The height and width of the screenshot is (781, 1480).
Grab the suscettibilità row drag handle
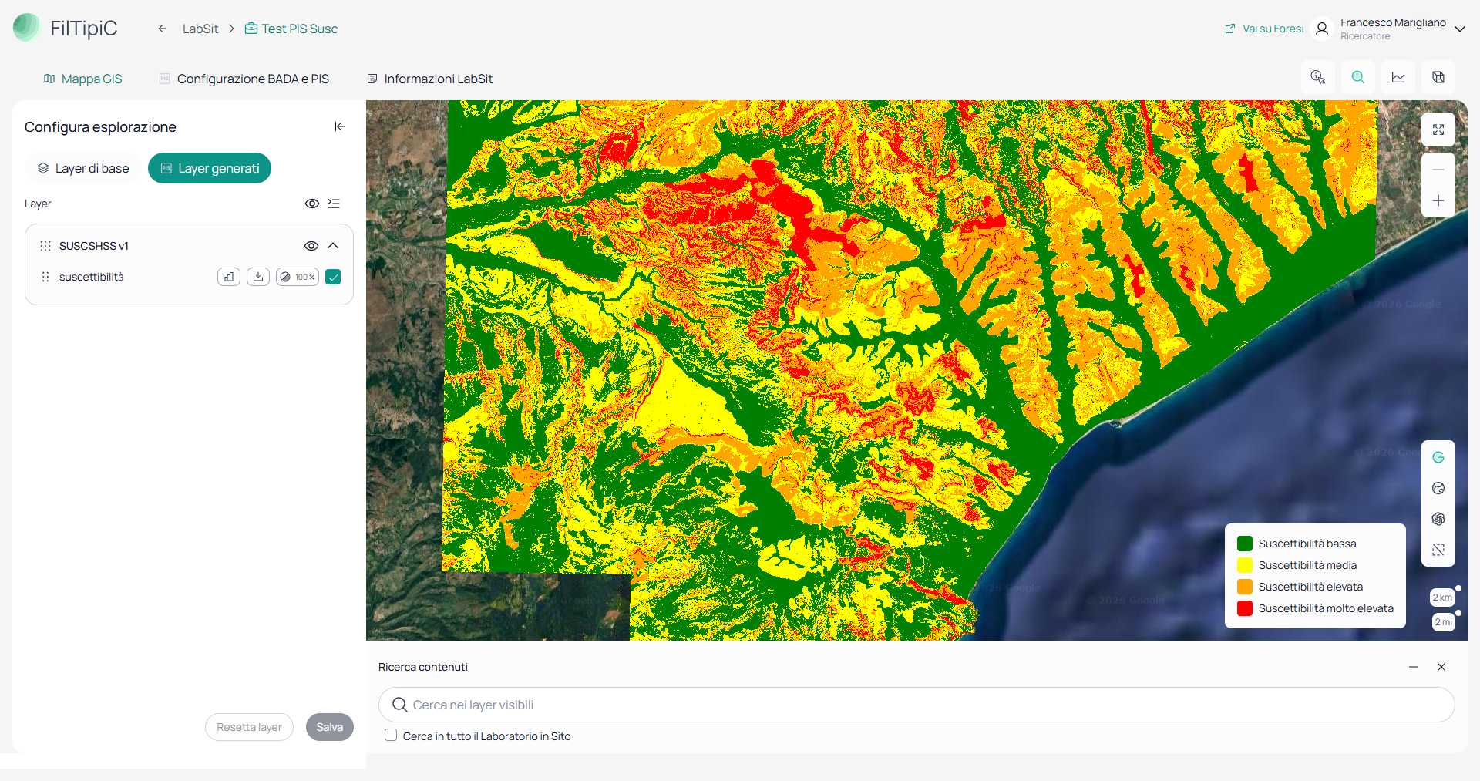coord(45,277)
